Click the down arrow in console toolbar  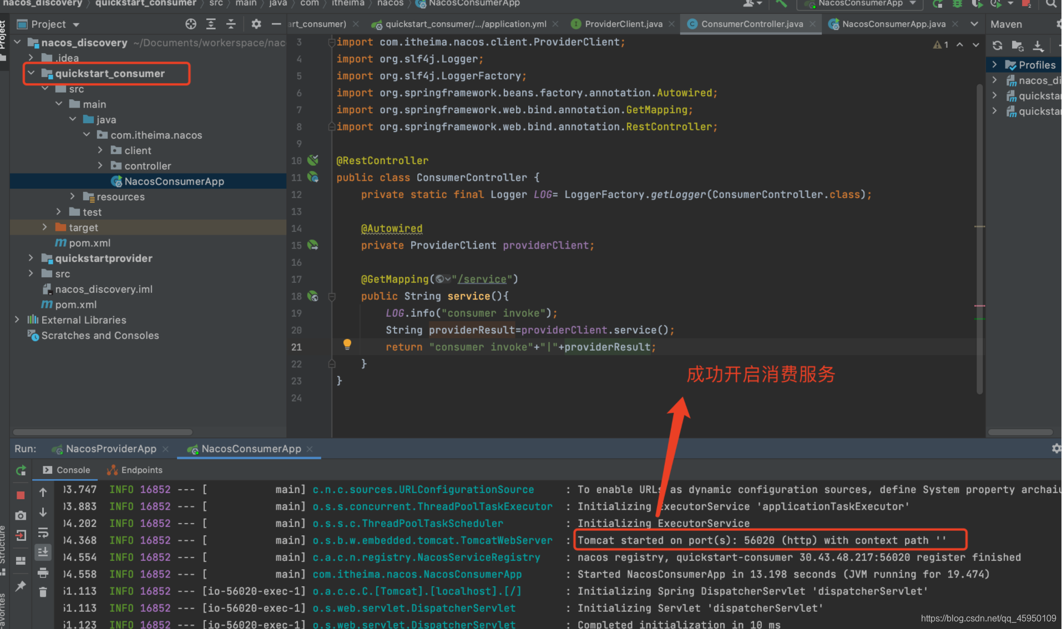(43, 512)
